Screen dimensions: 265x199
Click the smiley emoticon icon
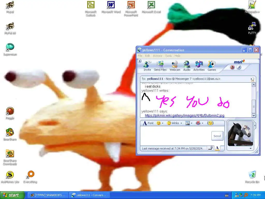(x=159, y=123)
